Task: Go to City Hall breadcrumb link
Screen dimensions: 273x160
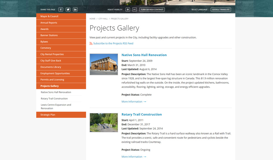Action: tap(103, 19)
